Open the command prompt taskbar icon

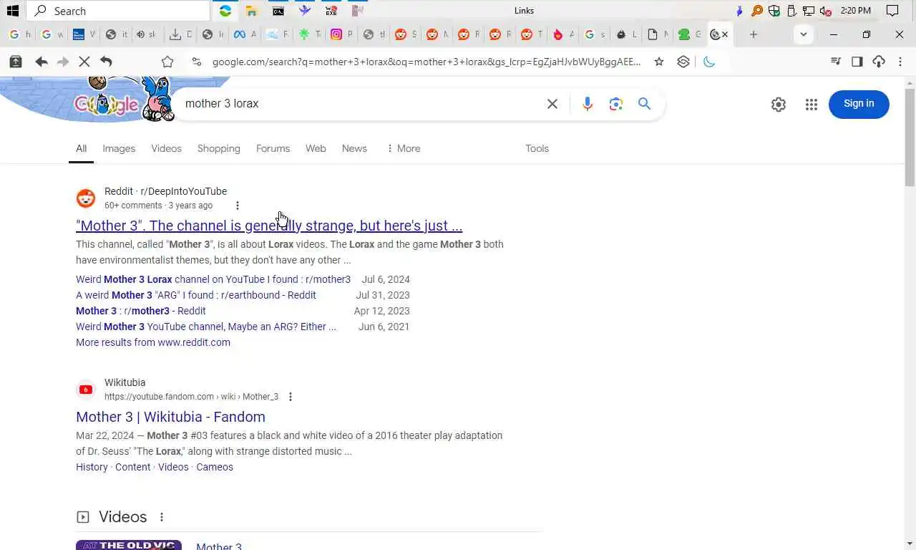click(278, 11)
